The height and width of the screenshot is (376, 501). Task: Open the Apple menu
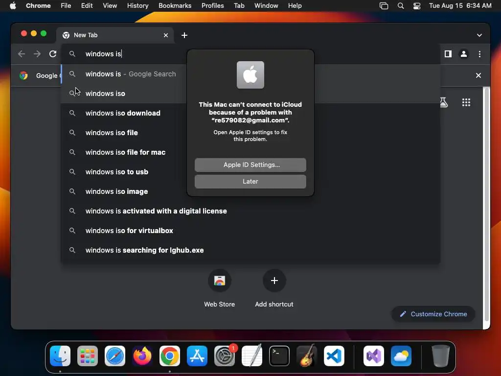tap(13, 6)
